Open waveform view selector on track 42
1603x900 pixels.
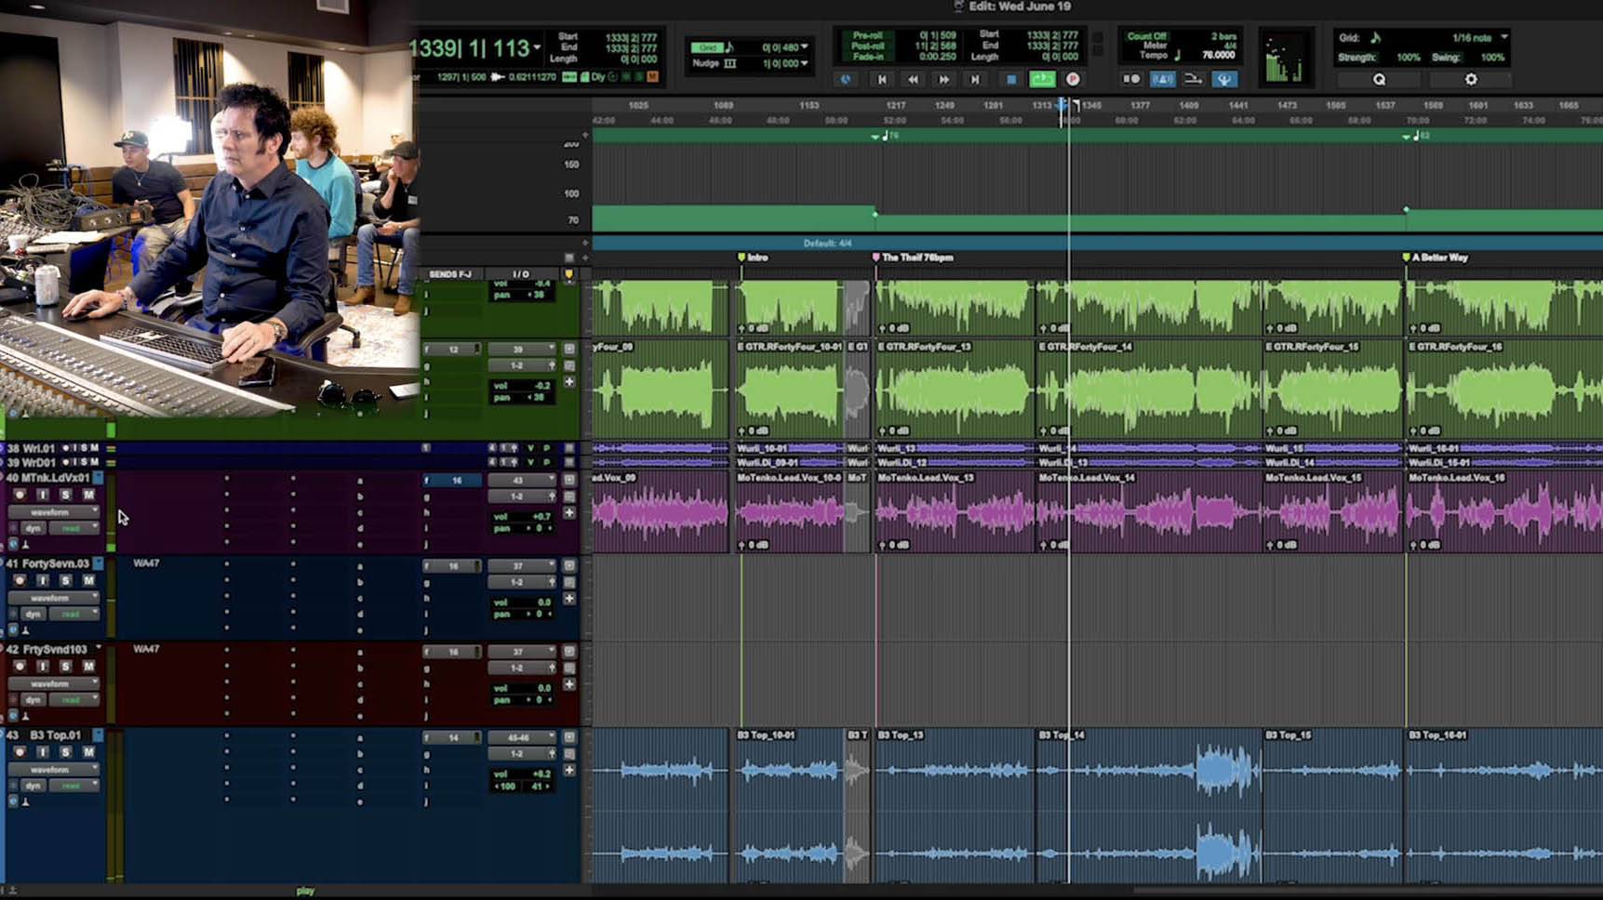click(54, 683)
